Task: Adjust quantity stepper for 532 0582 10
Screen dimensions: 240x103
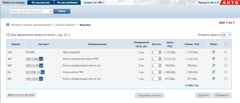Action: coord(160,72)
